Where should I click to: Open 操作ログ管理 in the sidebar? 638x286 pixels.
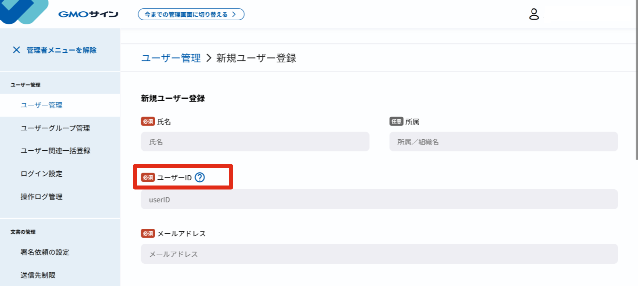click(41, 197)
